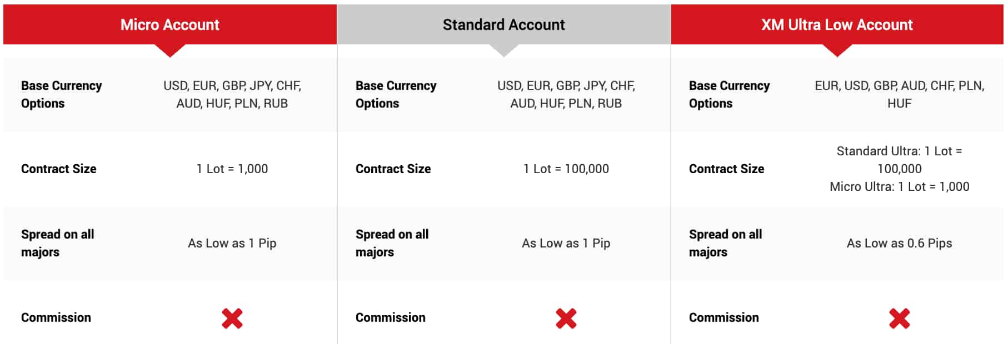Click the "1 Lot = 100,000" Standard contract size
Viewport: 1008px width, 344px height.
[x=566, y=169]
